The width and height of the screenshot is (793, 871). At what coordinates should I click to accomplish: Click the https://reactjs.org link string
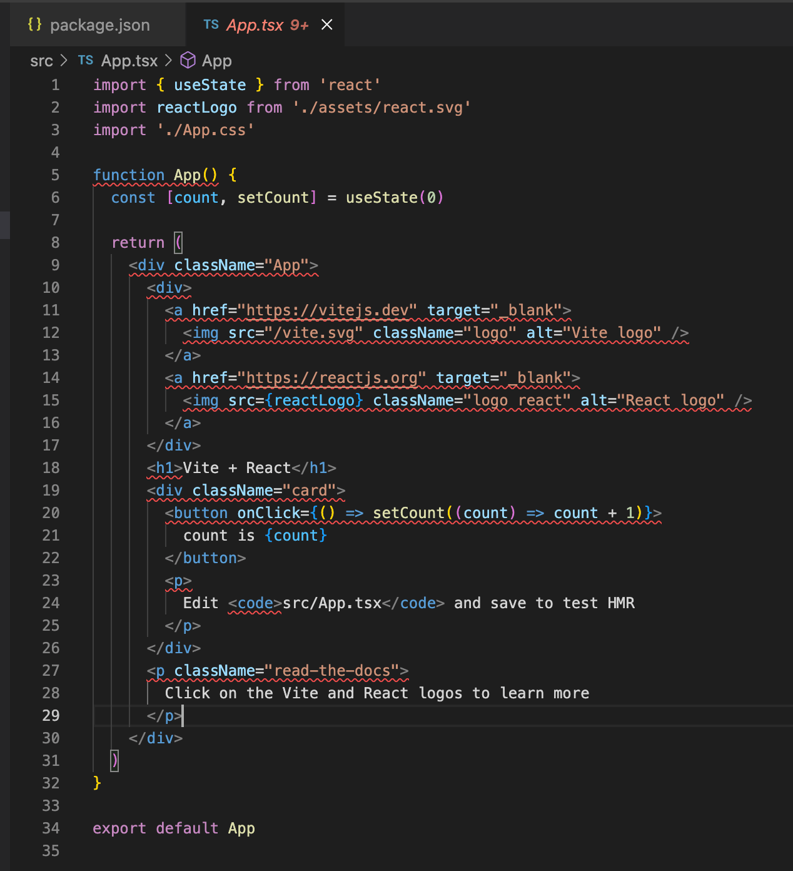click(331, 378)
